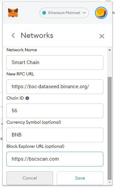Click the Networks page heading
The height and width of the screenshot is (189, 115).
click(37, 35)
